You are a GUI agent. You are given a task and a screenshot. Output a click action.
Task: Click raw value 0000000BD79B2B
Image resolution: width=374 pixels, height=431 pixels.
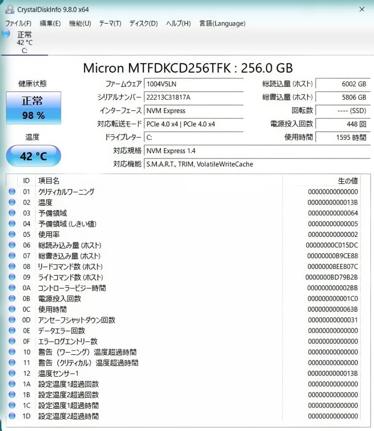pyautogui.click(x=332, y=277)
